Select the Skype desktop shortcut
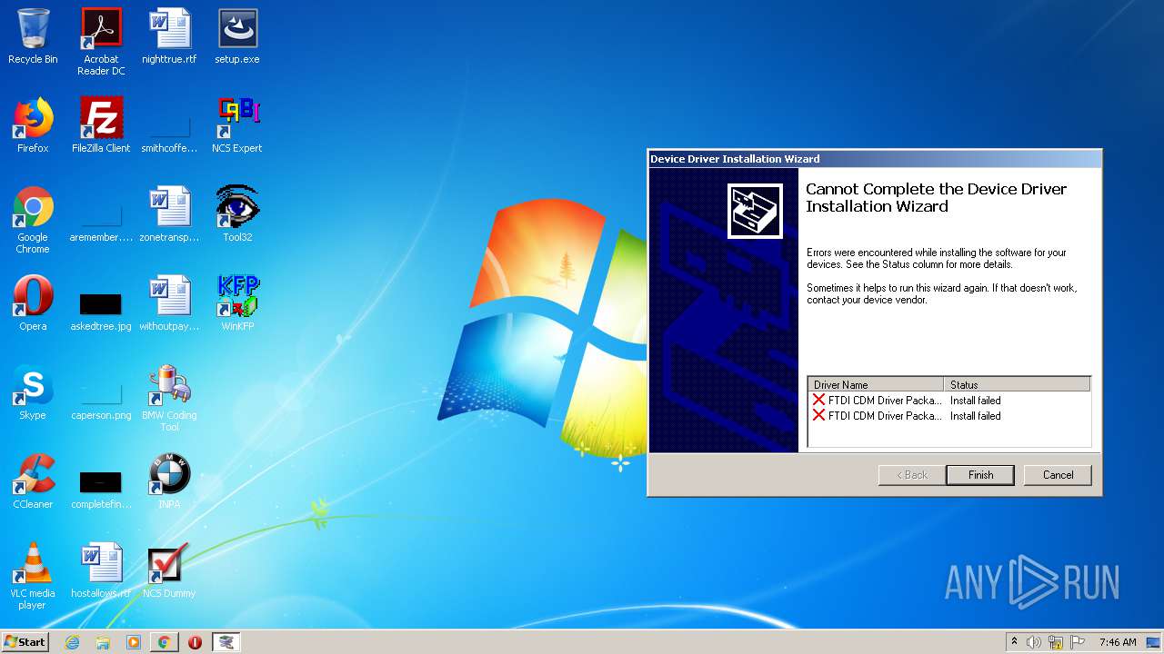 click(33, 392)
